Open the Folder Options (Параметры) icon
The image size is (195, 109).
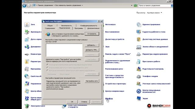pyautogui.click(x=27, y=61)
